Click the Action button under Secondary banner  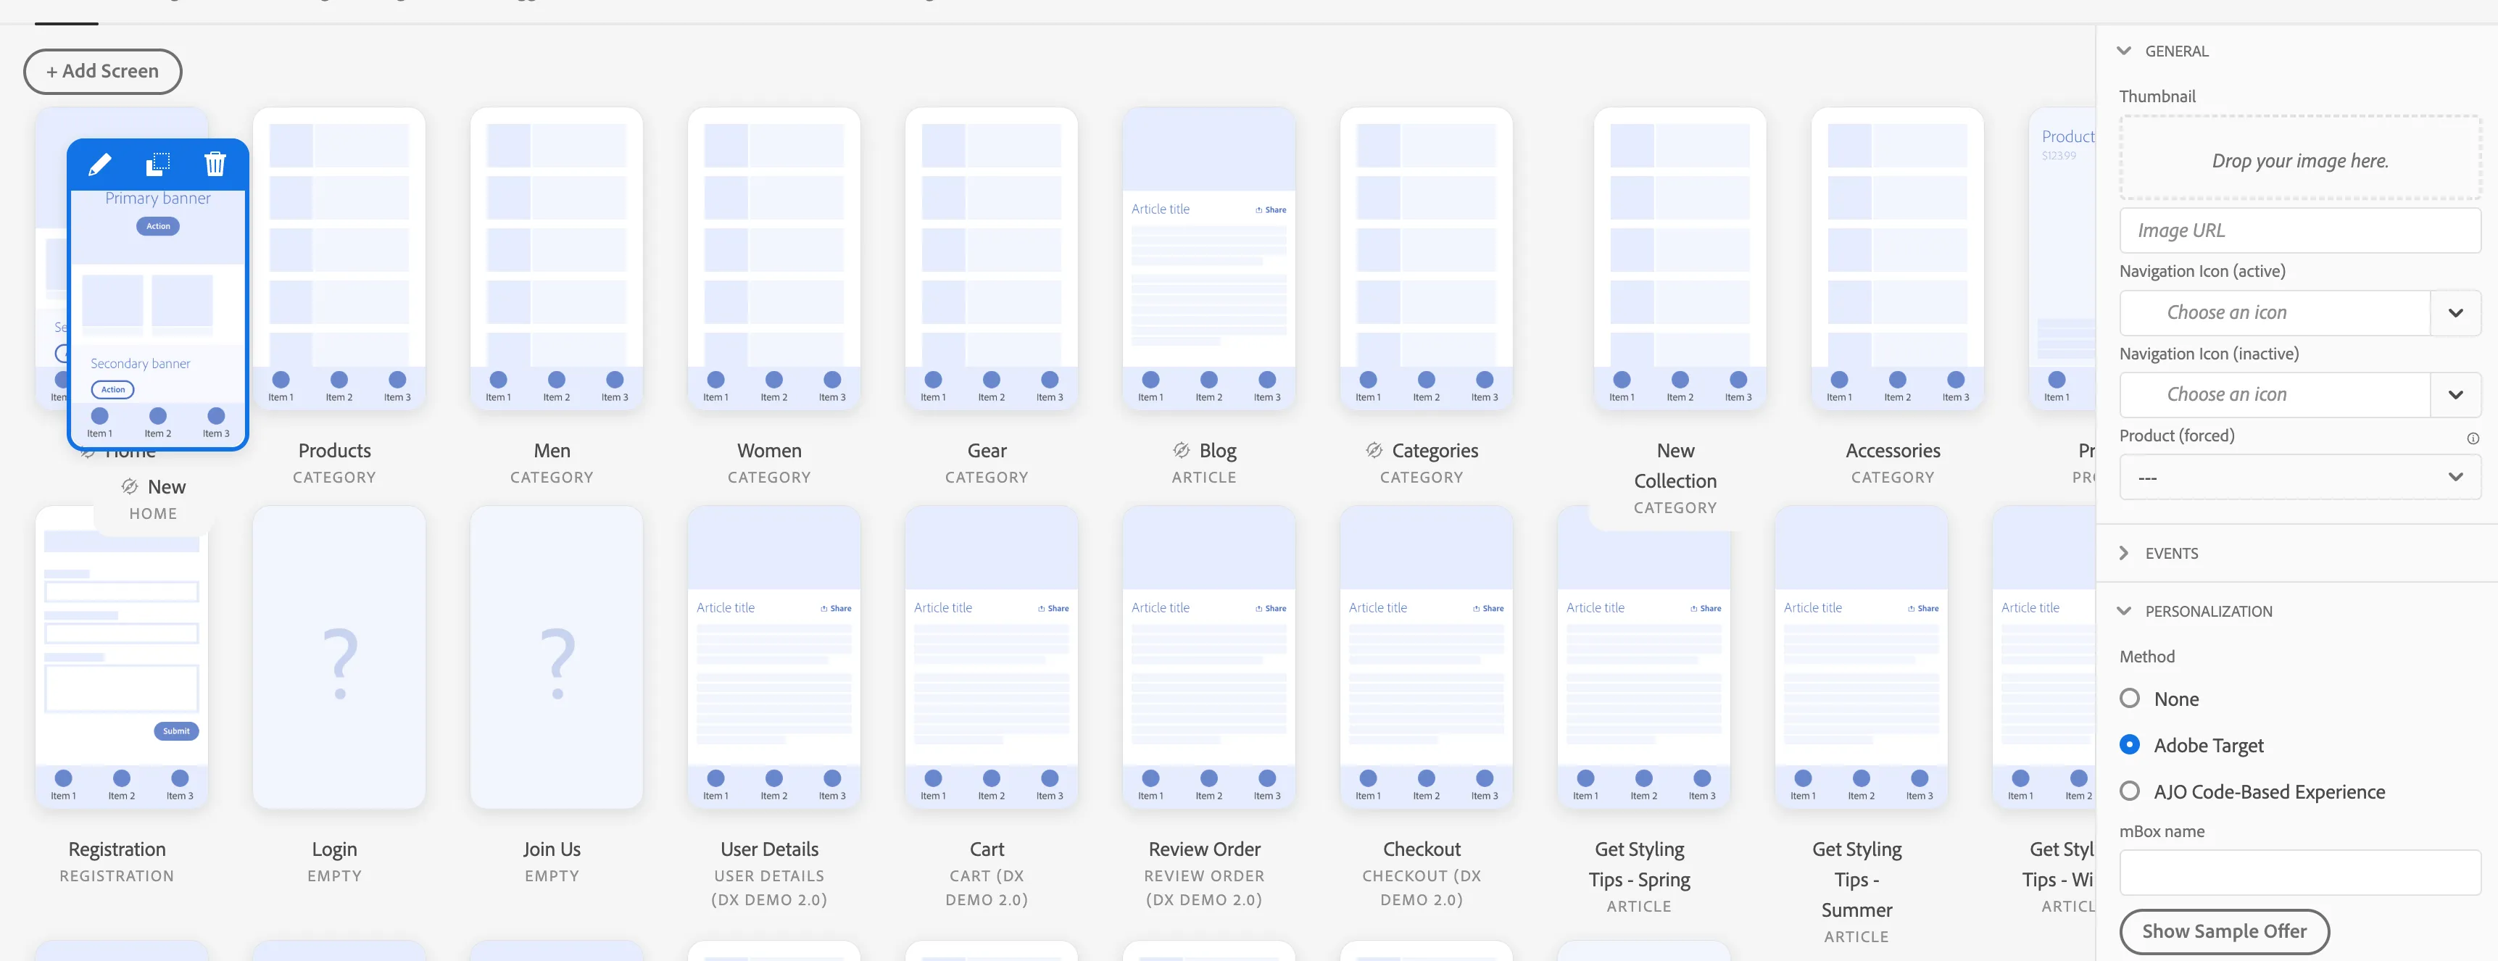(114, 390)
